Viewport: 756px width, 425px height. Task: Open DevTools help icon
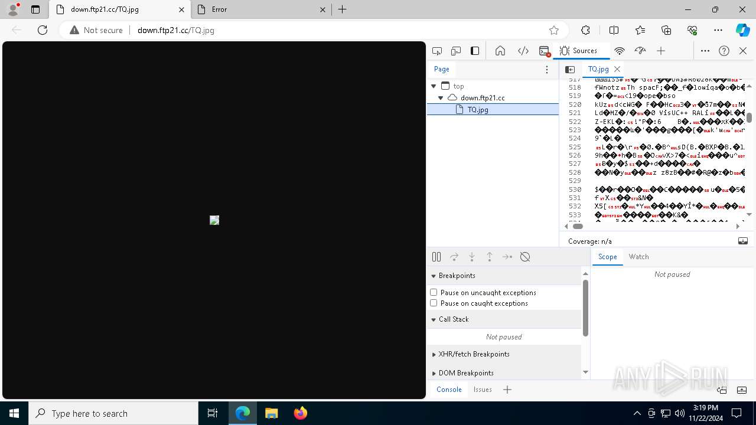[x=724, y=51]
